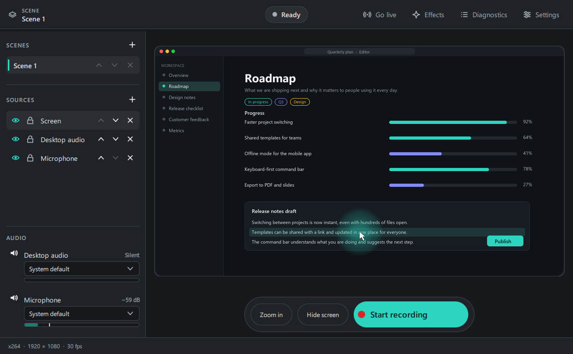573x354 pixels.
Task: Click the Roadmap heading in preview
Action: point(270,78)
